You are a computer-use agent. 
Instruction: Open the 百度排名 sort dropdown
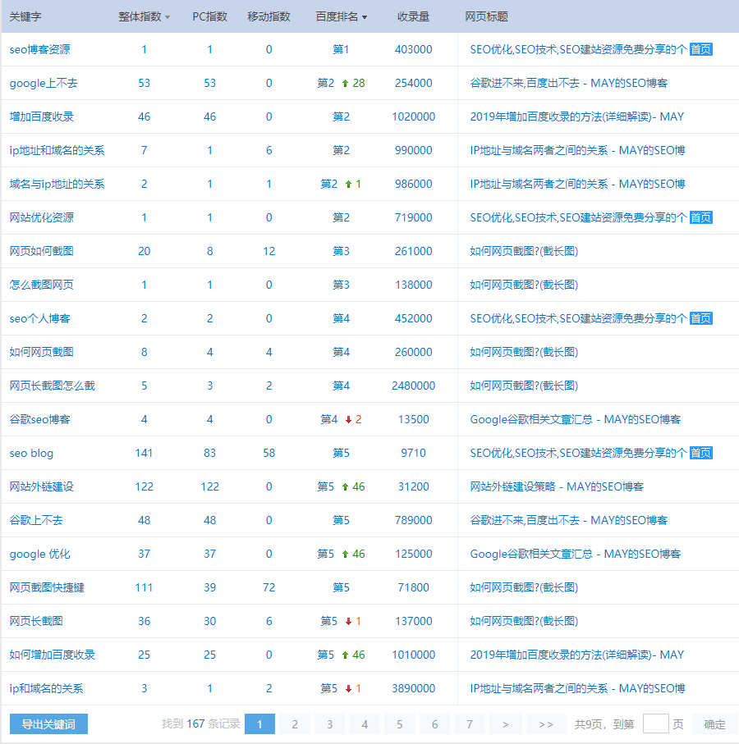click(x=365, y=16)
